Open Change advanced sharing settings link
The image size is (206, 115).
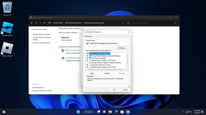point(42,38)
